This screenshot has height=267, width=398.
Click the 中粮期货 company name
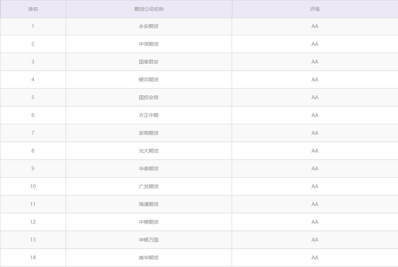tap(149, 222)
